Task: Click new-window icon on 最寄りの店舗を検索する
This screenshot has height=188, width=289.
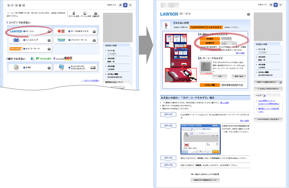Action: (x=280, y=82)
